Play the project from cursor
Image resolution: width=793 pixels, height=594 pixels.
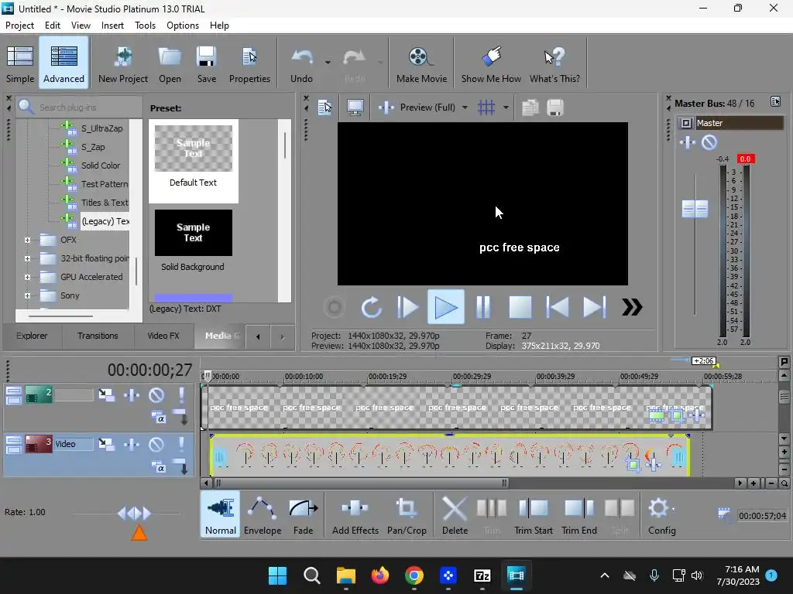445,307
